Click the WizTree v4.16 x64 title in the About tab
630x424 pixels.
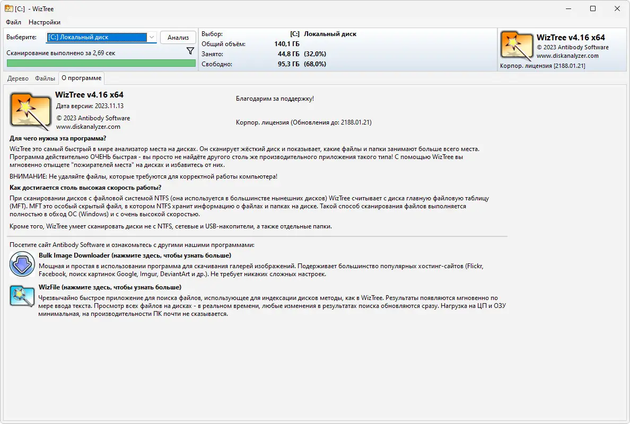click(x=89, y=95)
